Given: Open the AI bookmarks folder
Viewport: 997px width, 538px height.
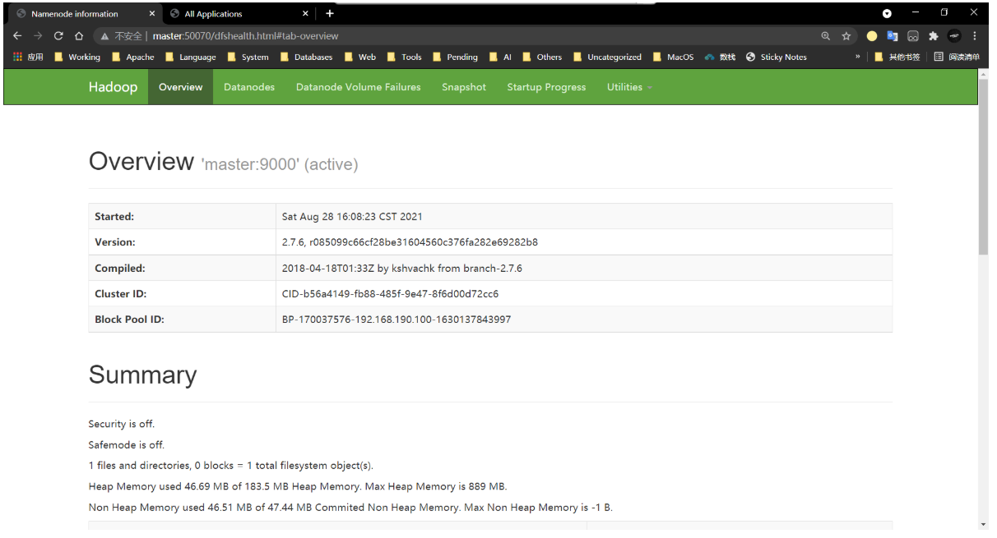Looking at the screenshot, I should [500, 57].
